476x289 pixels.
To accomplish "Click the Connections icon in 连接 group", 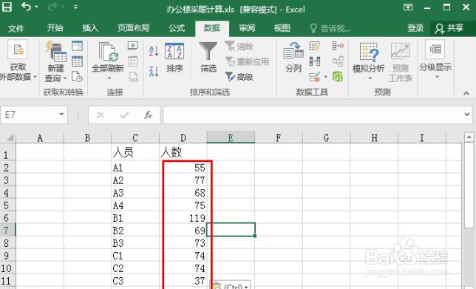I will (x=132, y=46).
